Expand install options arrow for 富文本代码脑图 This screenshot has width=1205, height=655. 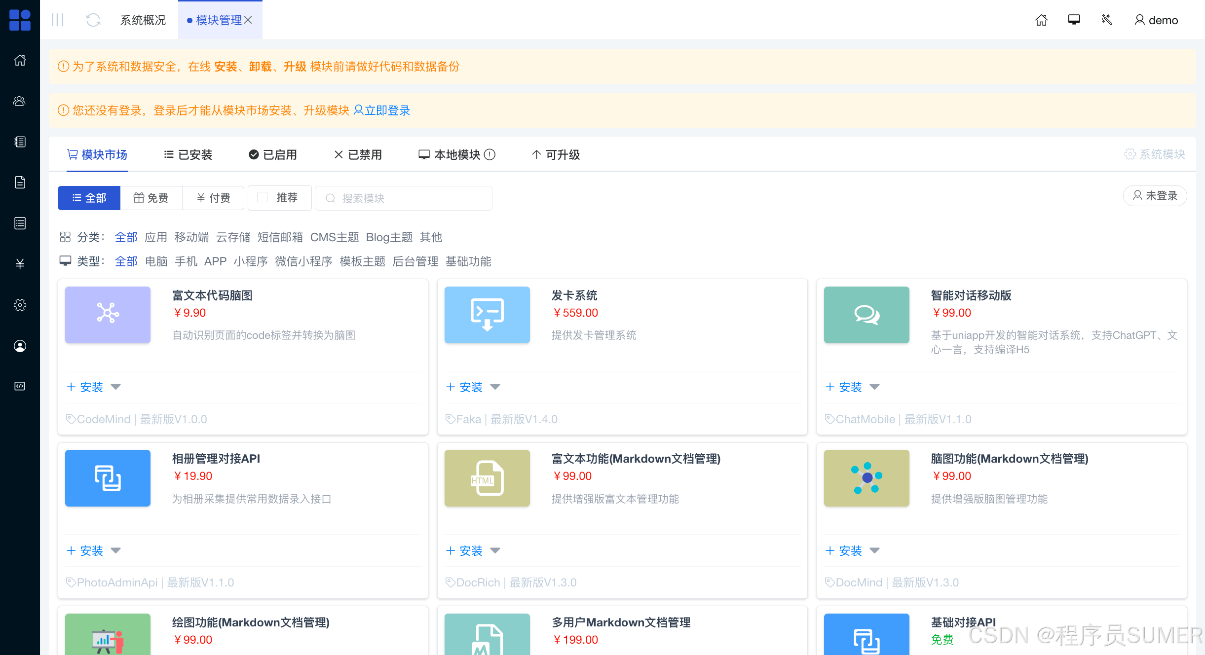click(116, 387)
